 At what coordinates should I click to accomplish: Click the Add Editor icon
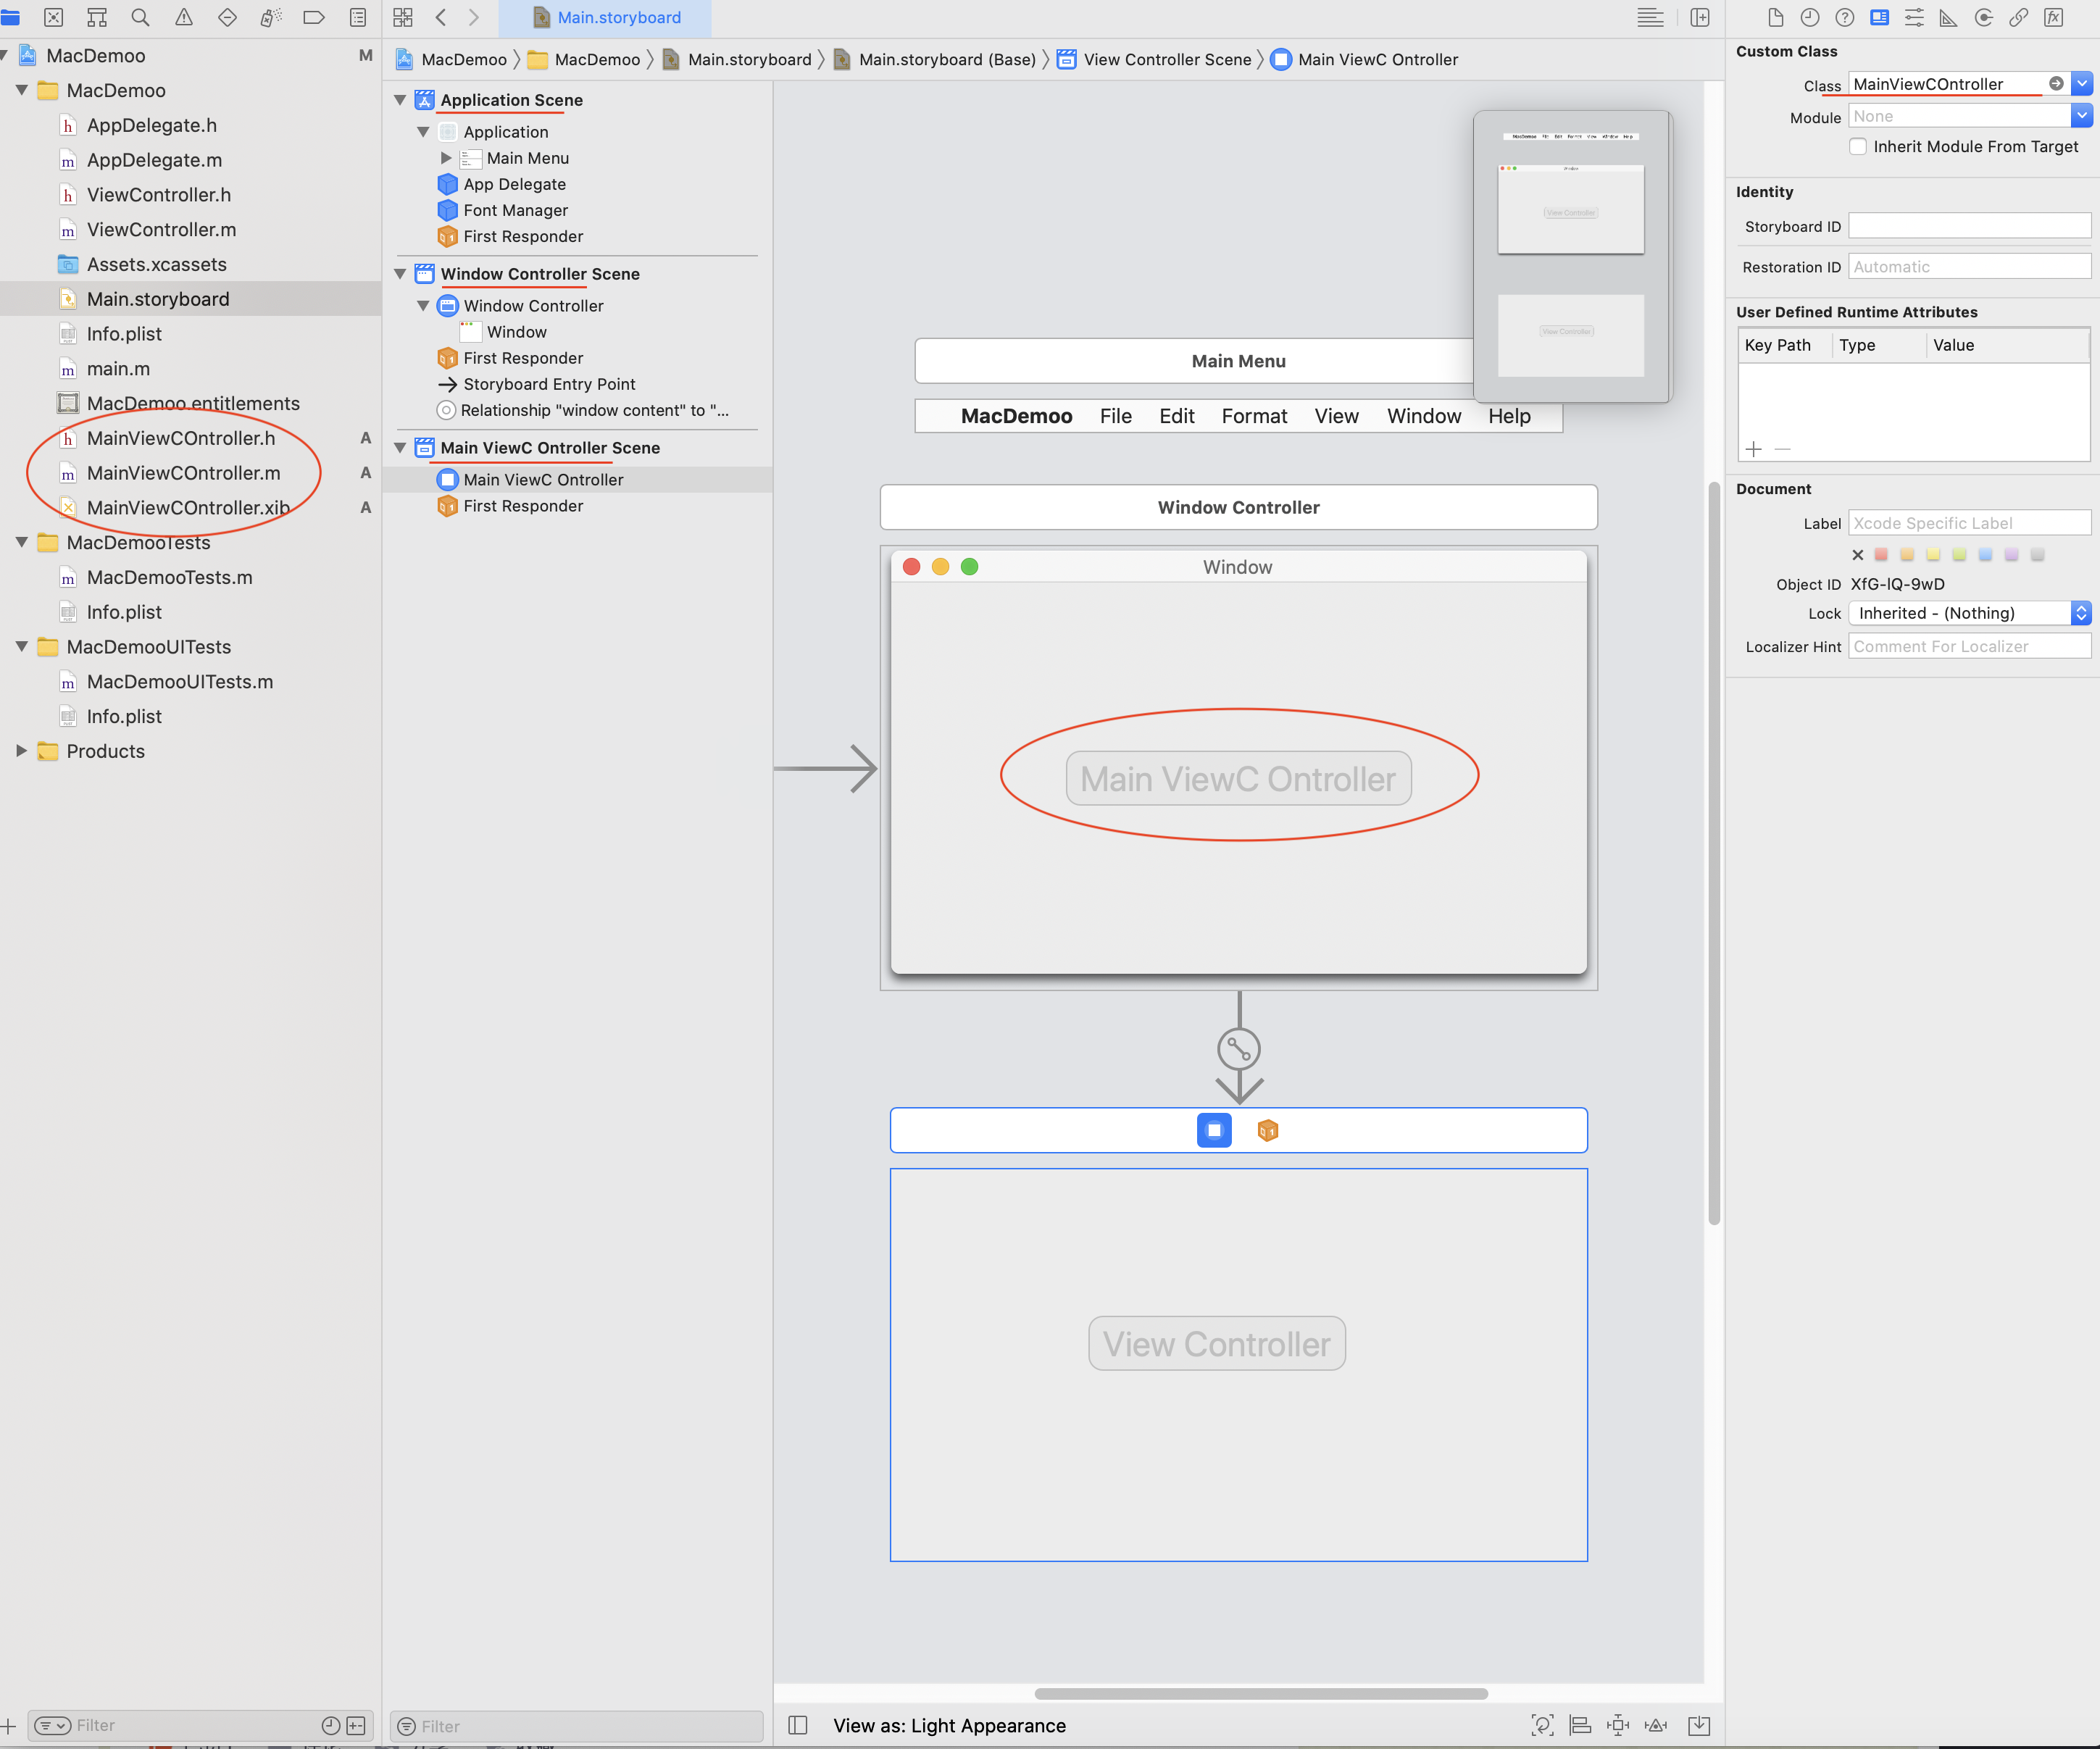point(1700,17)
